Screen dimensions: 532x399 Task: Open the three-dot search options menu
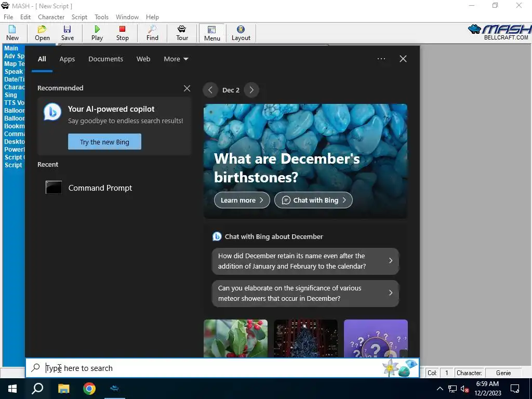tap(381, 59)
